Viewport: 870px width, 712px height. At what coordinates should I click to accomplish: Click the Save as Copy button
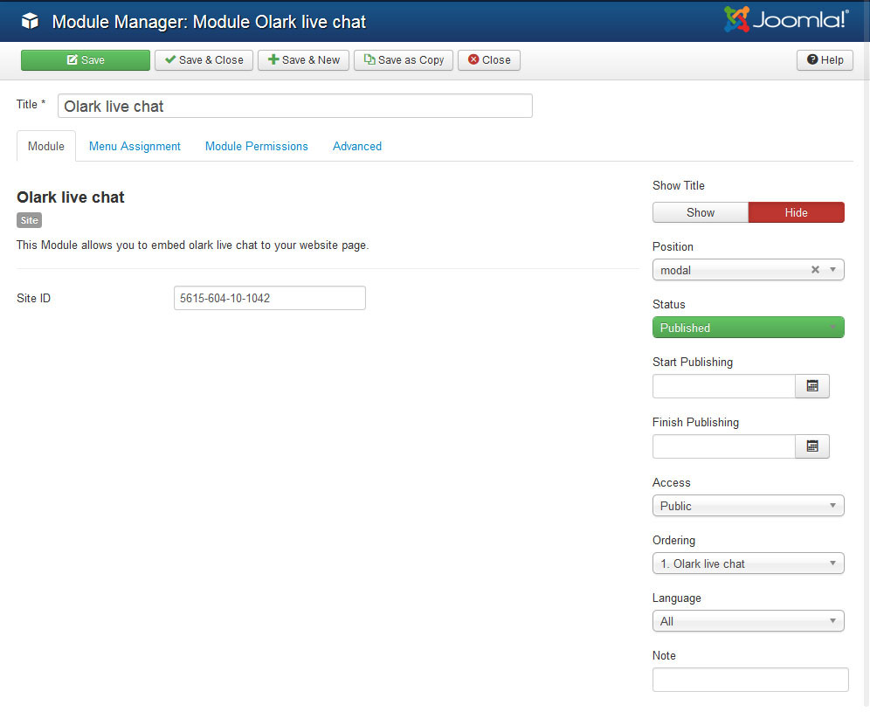(404, 60)
